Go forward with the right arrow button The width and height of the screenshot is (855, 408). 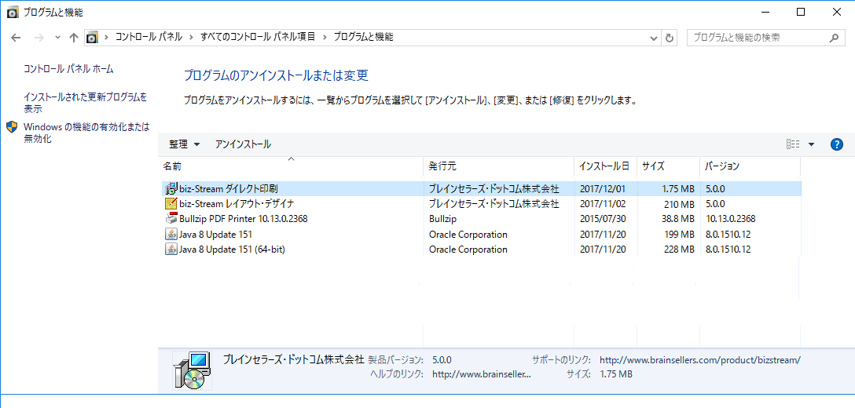point(39,38)
